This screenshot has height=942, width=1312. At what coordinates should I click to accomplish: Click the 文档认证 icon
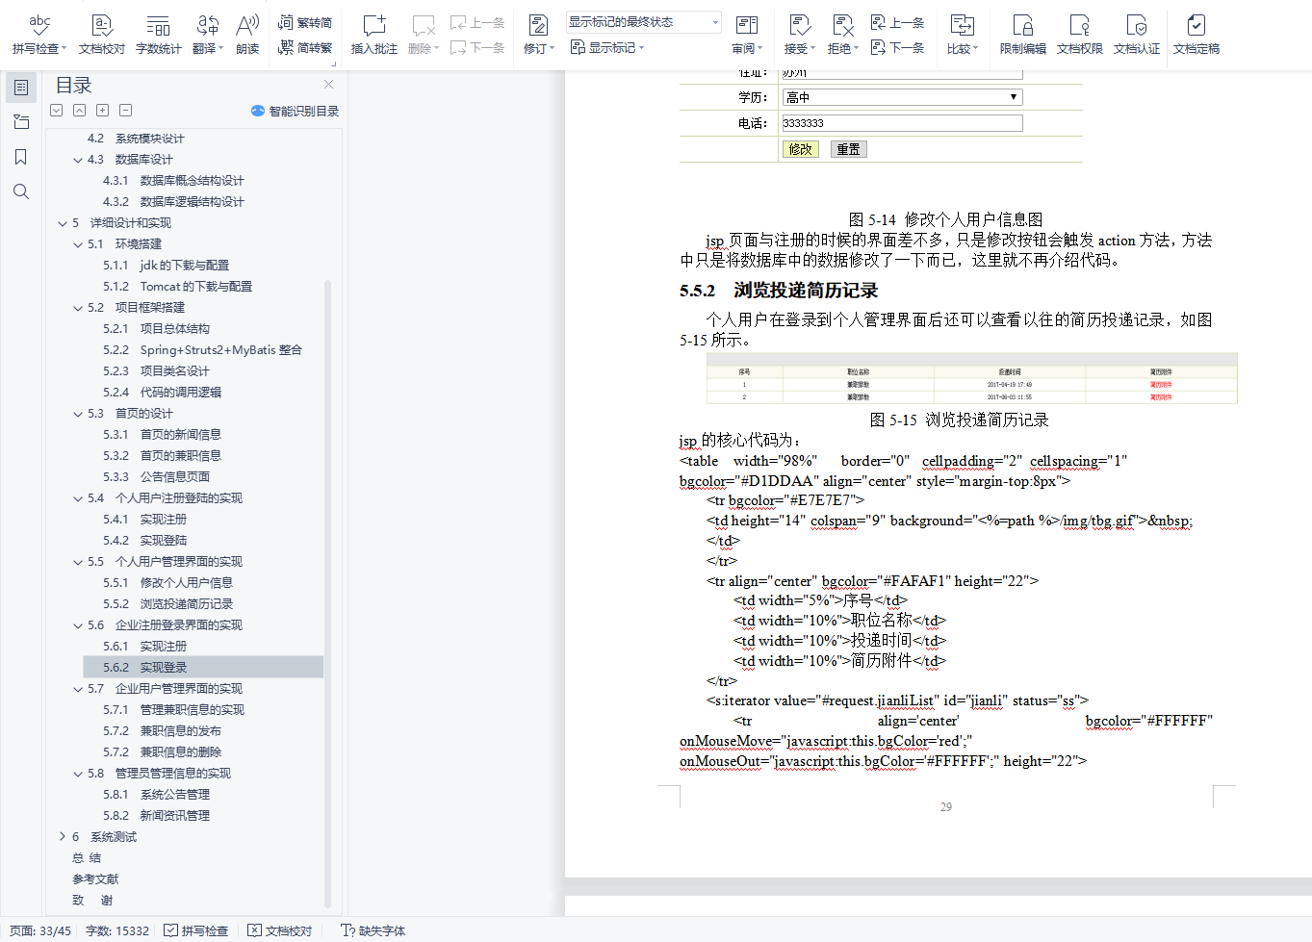[1136, 34]
